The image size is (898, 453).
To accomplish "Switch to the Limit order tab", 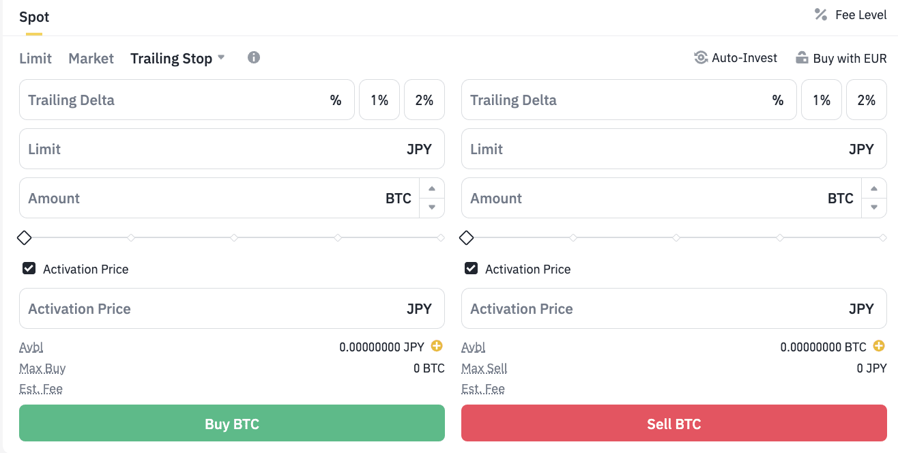I will pos(35,59).
